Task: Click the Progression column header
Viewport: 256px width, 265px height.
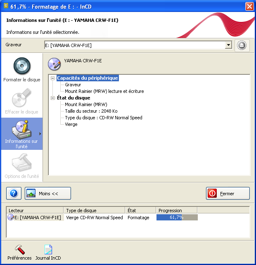Action: coord(177,211)
